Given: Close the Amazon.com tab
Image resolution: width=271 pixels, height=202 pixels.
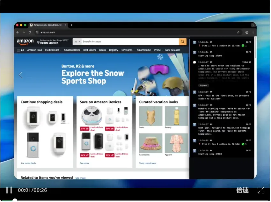Looking at the screenshot, I should pyautogui.click(x=65, y=25).
